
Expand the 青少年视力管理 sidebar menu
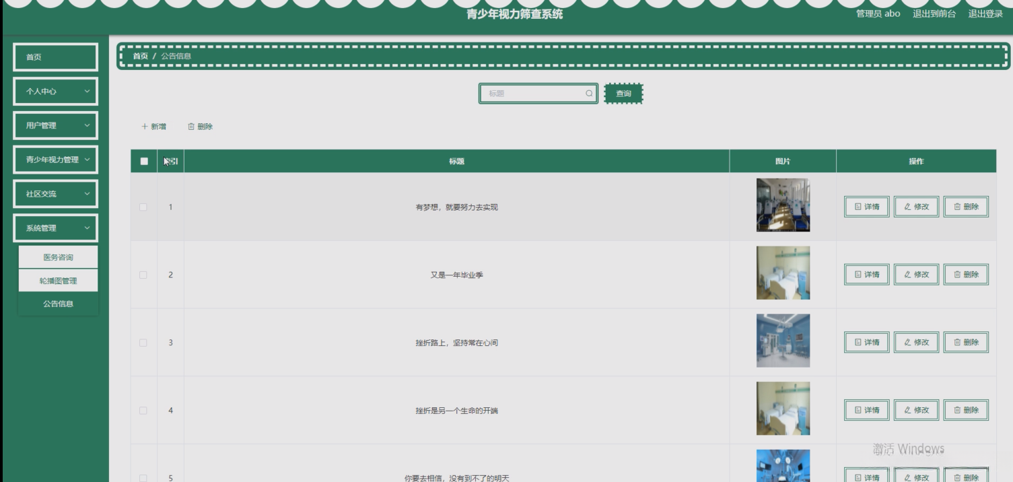click(56, 160)
